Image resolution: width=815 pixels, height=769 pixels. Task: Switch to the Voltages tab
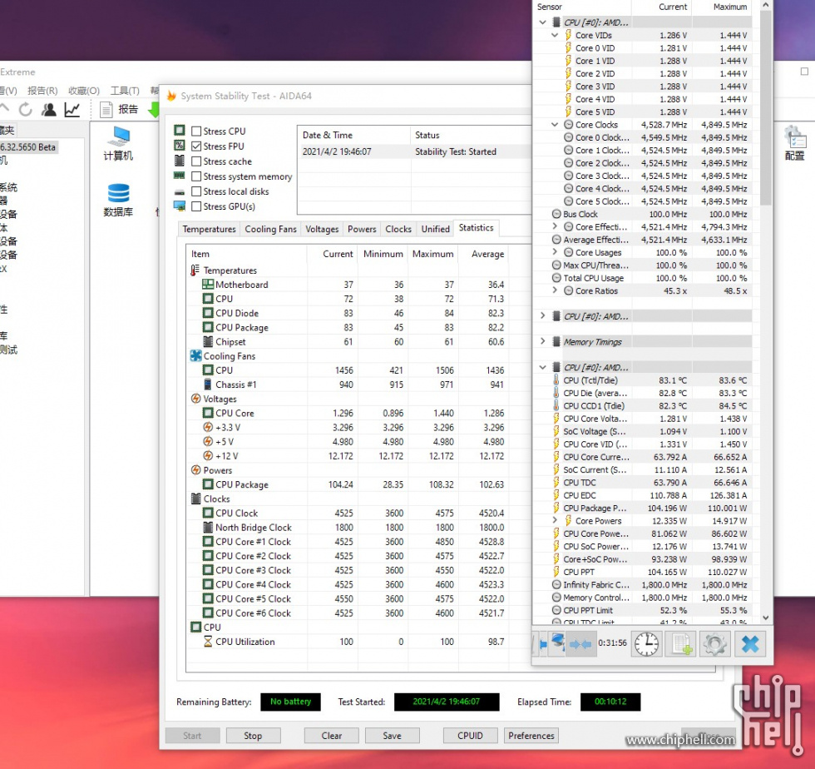coord(322,229)
